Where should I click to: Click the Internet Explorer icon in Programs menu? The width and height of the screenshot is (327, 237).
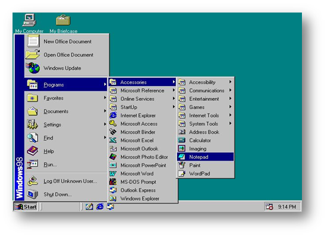click(x=113, y=115)
